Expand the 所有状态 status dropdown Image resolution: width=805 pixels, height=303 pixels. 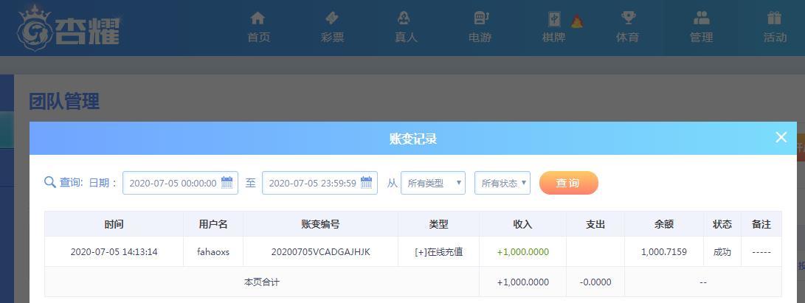coord(502,183)
